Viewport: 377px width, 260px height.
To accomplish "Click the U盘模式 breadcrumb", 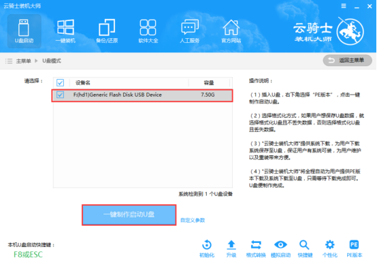I will pos(52,61).
